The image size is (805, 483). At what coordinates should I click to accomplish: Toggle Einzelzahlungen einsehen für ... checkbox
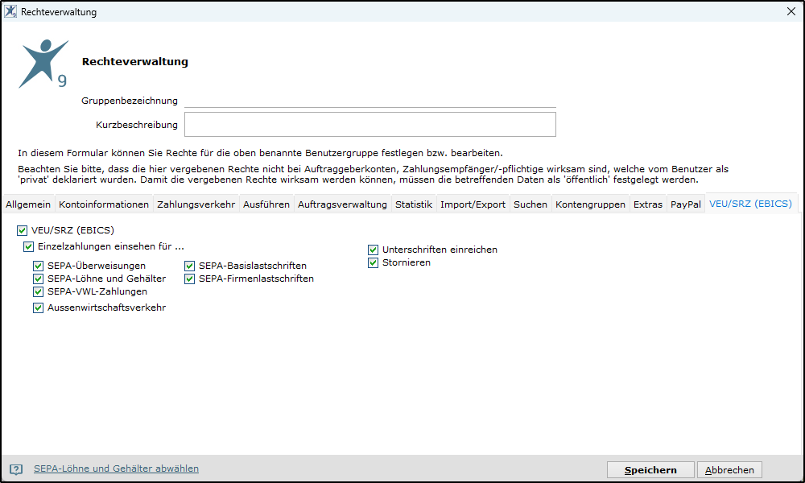tap(29, 247)
